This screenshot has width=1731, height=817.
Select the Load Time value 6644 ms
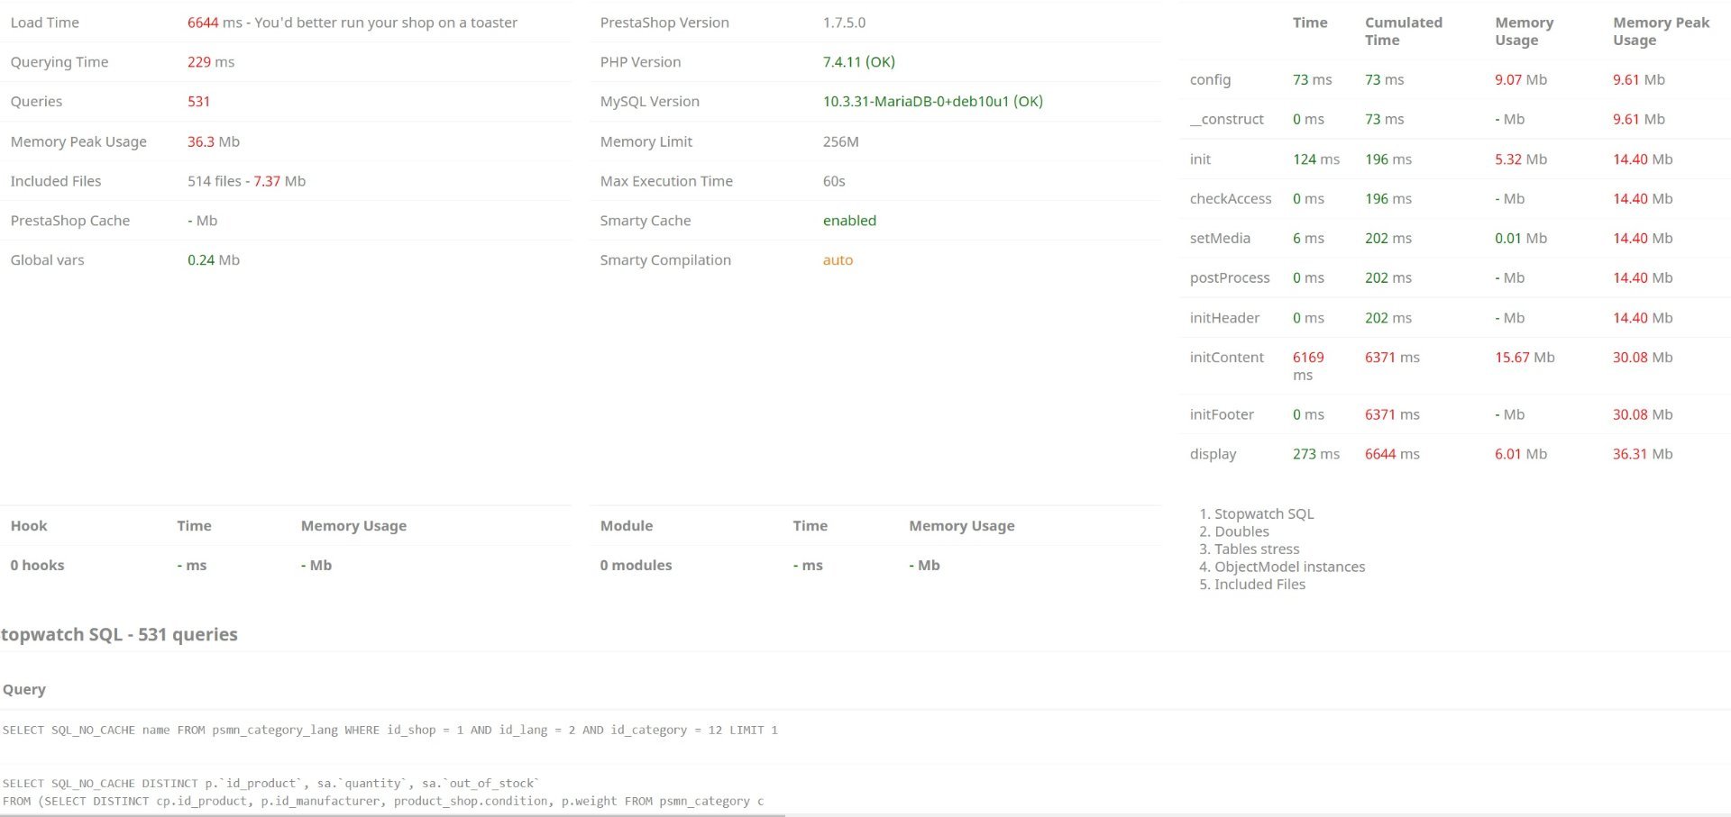[x=215, y=23]
